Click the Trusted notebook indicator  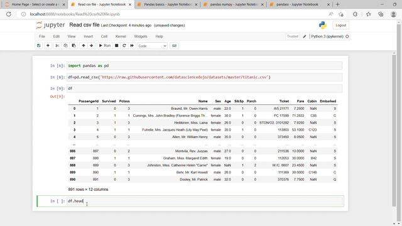293,36
